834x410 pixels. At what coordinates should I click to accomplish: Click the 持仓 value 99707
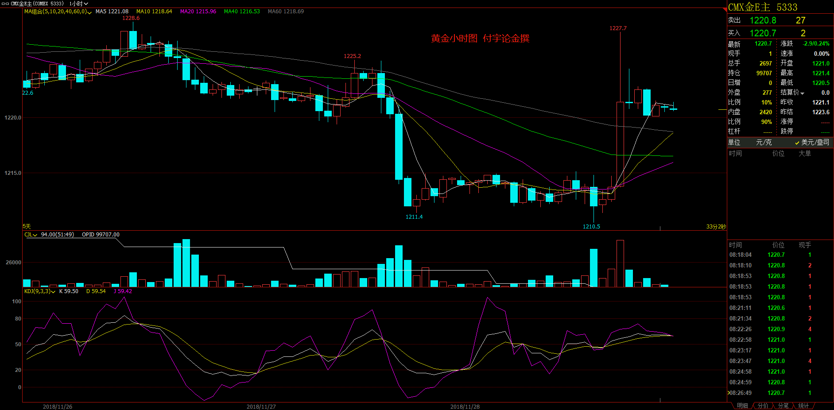[x=764, y=73]
